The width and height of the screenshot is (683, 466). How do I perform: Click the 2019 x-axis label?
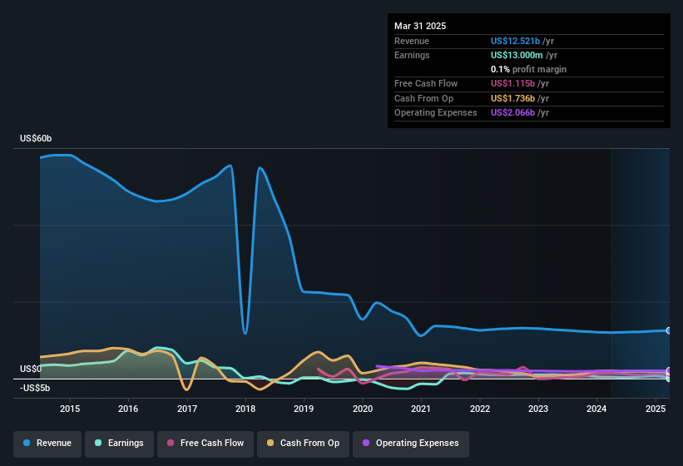(x=304, y=409)
